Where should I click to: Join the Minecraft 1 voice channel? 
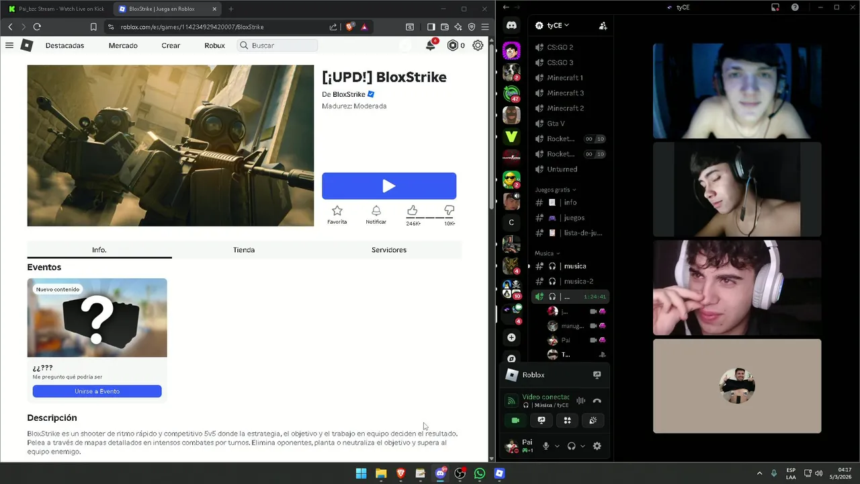click(x=570, y=78)
